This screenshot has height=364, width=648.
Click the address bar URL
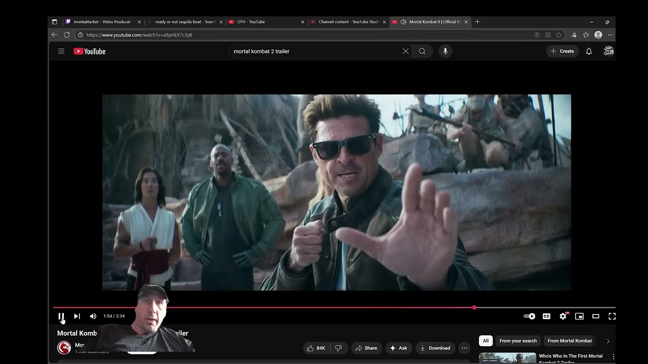click(x=139, y=35)
